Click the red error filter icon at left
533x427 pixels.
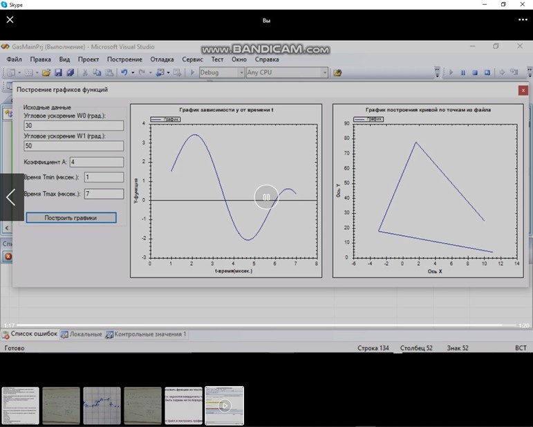8,257
